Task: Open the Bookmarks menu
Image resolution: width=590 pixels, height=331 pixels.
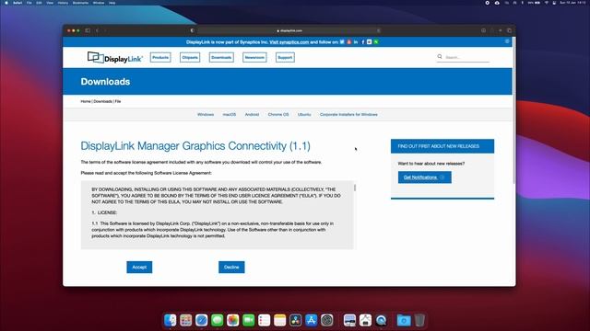Action: click(80, 3)
